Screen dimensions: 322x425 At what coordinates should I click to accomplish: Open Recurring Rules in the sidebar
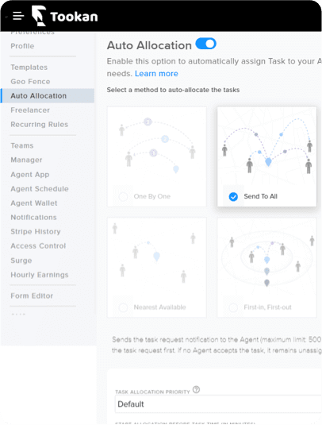point(39,125)
